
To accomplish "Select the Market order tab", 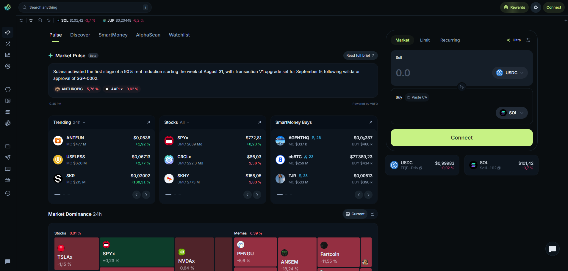I will coord(402,40).
